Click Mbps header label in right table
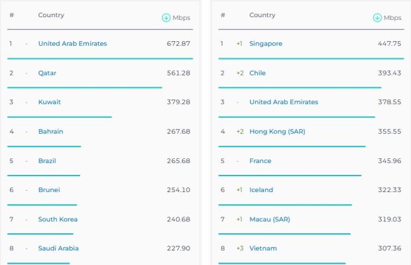This screenshot has width=411, height=265. [x=392, y=18]
